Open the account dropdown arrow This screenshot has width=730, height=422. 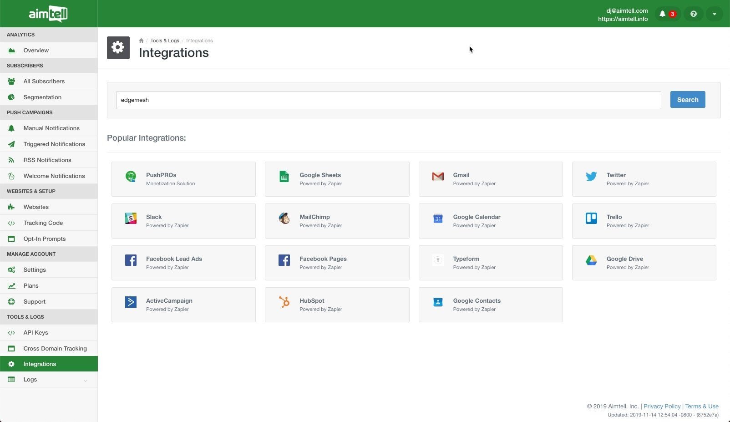click(714, 14)
